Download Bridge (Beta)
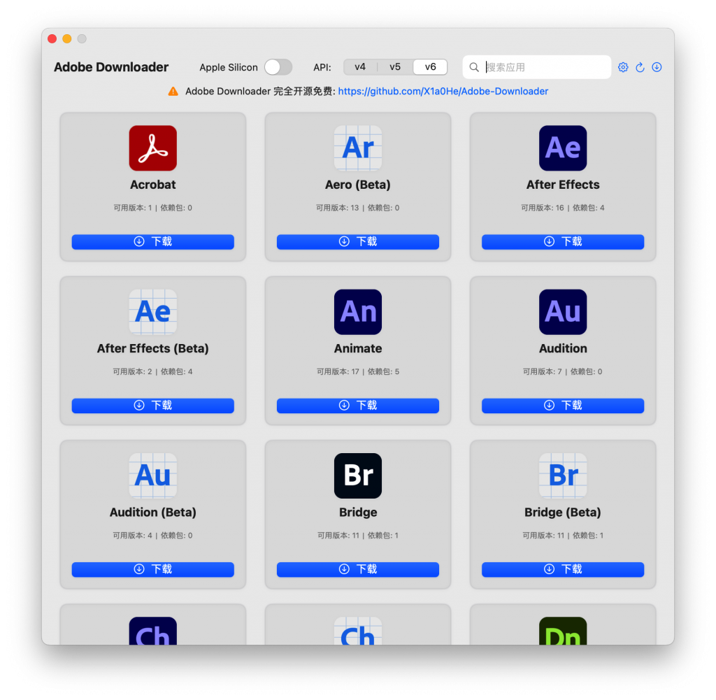716x700 pixels. click(x=563, y=569)
